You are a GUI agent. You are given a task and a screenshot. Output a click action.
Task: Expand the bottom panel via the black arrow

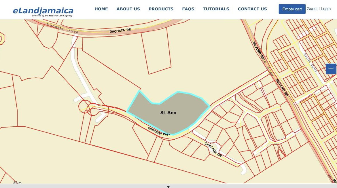(x=168, y=187)
